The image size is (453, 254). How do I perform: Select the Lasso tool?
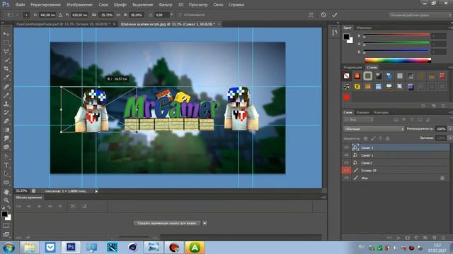click(x=6, y=52)
